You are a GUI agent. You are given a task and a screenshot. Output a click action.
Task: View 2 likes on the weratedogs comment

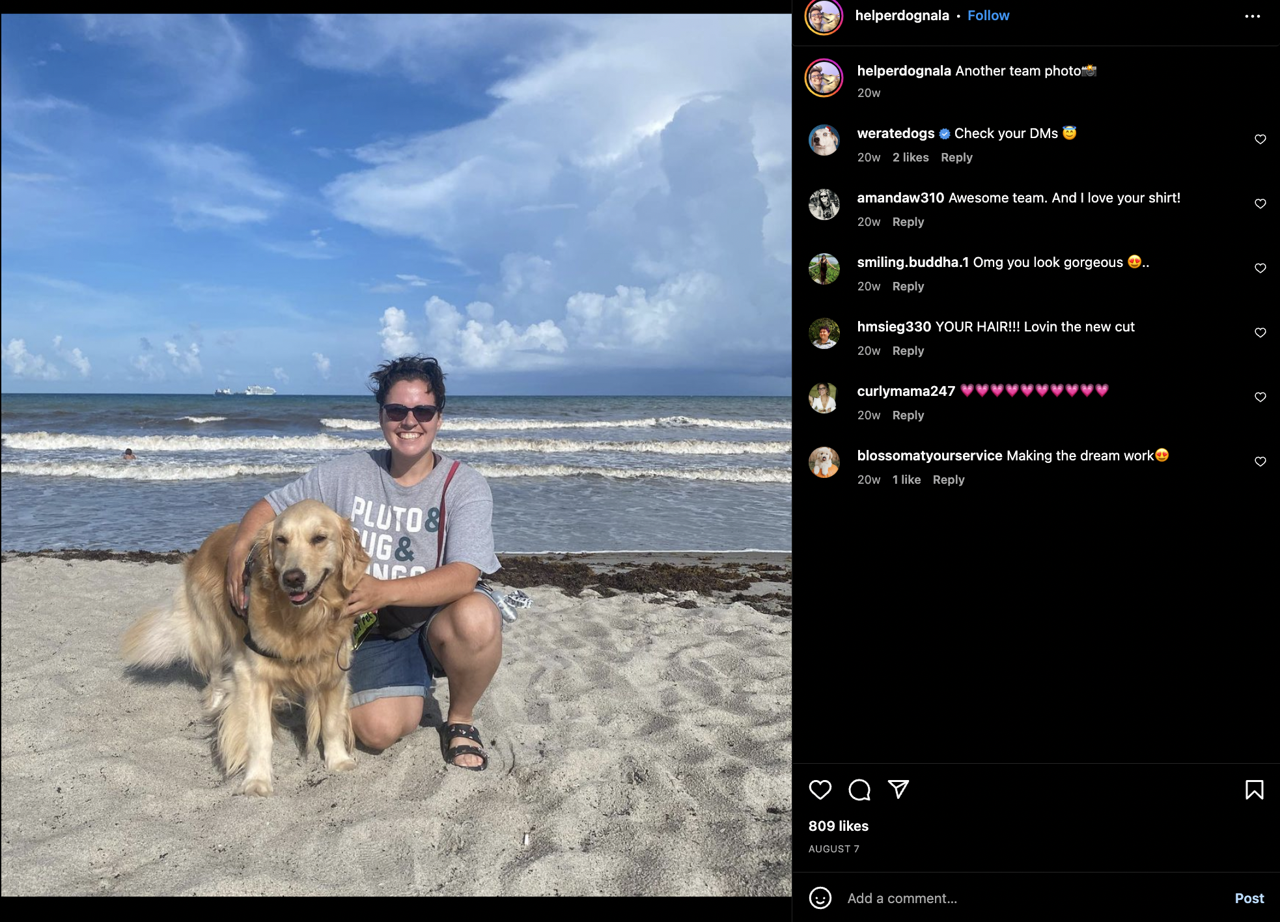[x=910, y=158]
